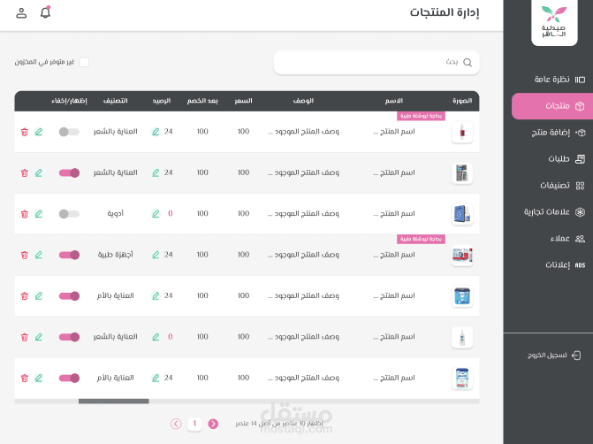Delete the أجهزة طبية product row
593x444 pixels.
(25, 255)
